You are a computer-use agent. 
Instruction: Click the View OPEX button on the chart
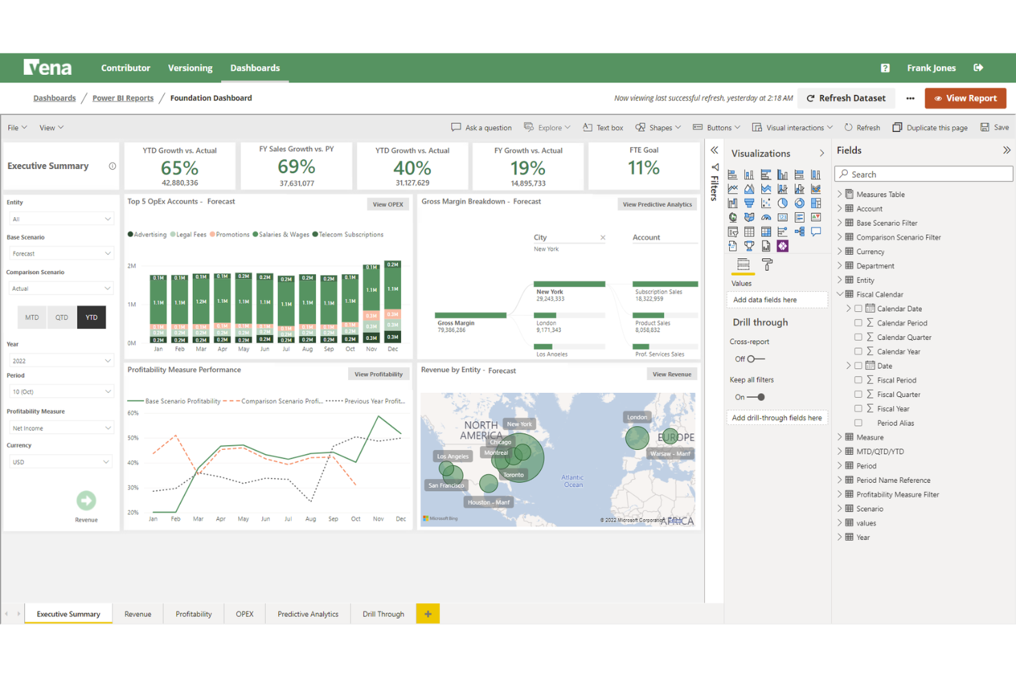click(x=387, y=203)
